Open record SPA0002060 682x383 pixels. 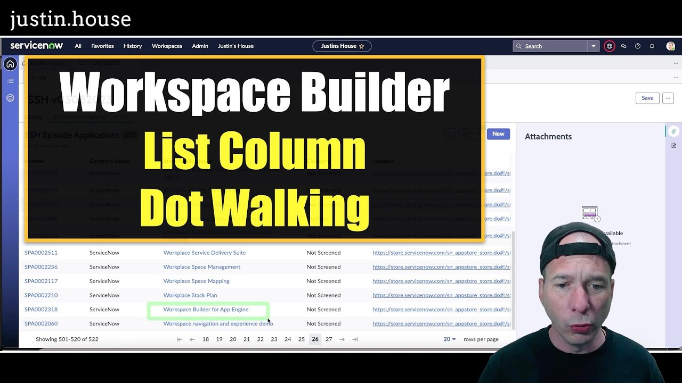[x=41, y=323]
